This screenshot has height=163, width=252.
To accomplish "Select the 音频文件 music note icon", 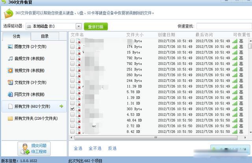I will [10, 59].
